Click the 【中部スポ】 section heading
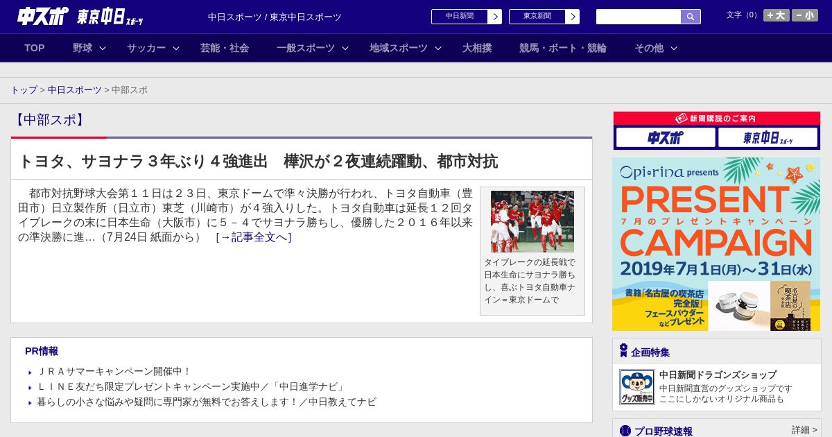Viewport: 832px width, 437px height. 49,120
